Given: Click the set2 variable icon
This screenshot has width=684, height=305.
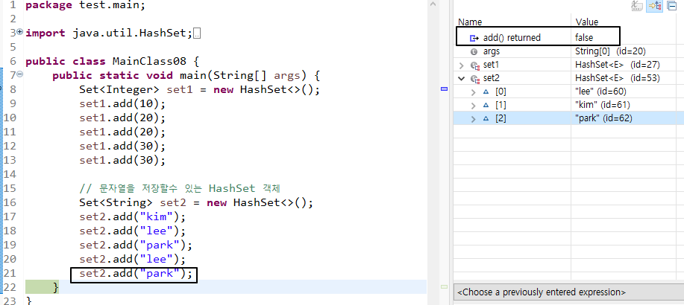Looking at the screenshot, I should (x=474, y=79).
